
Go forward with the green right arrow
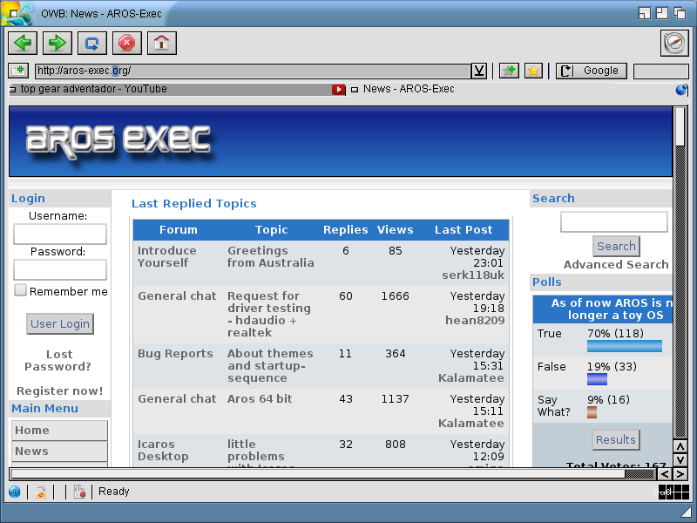point(58,43)
